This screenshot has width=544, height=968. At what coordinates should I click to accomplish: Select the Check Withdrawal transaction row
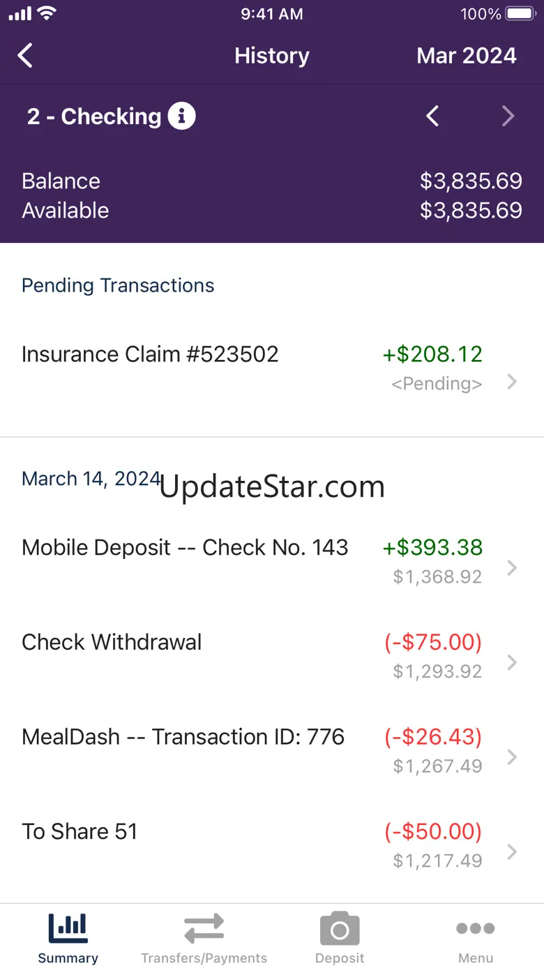tap(272, 656)
